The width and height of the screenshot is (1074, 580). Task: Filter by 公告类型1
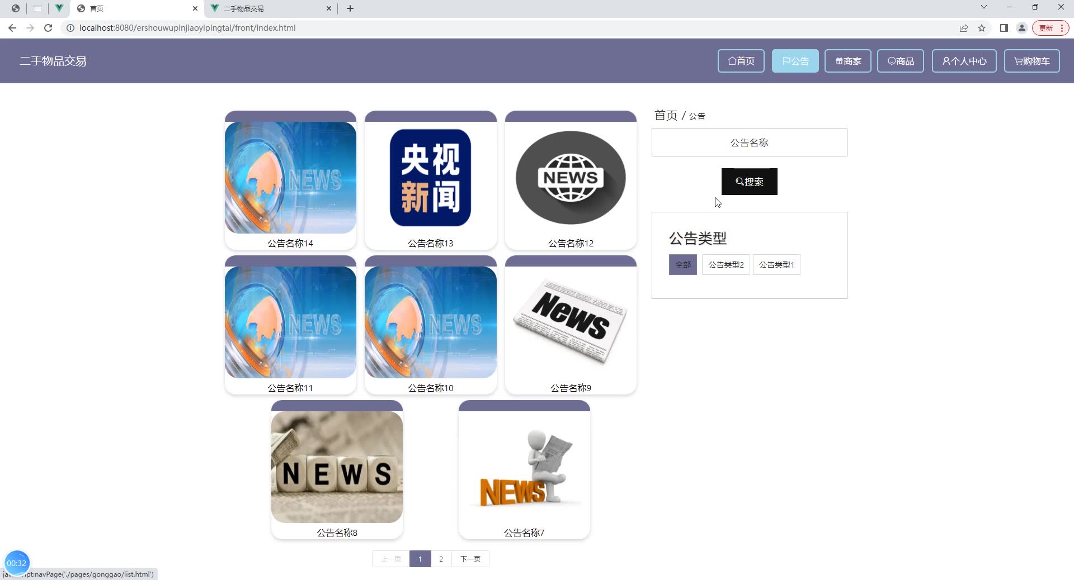[776, 265]
